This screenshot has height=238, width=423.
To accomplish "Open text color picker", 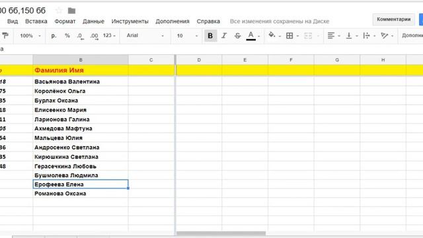I will pyautogui.click(x=251, y=36).
